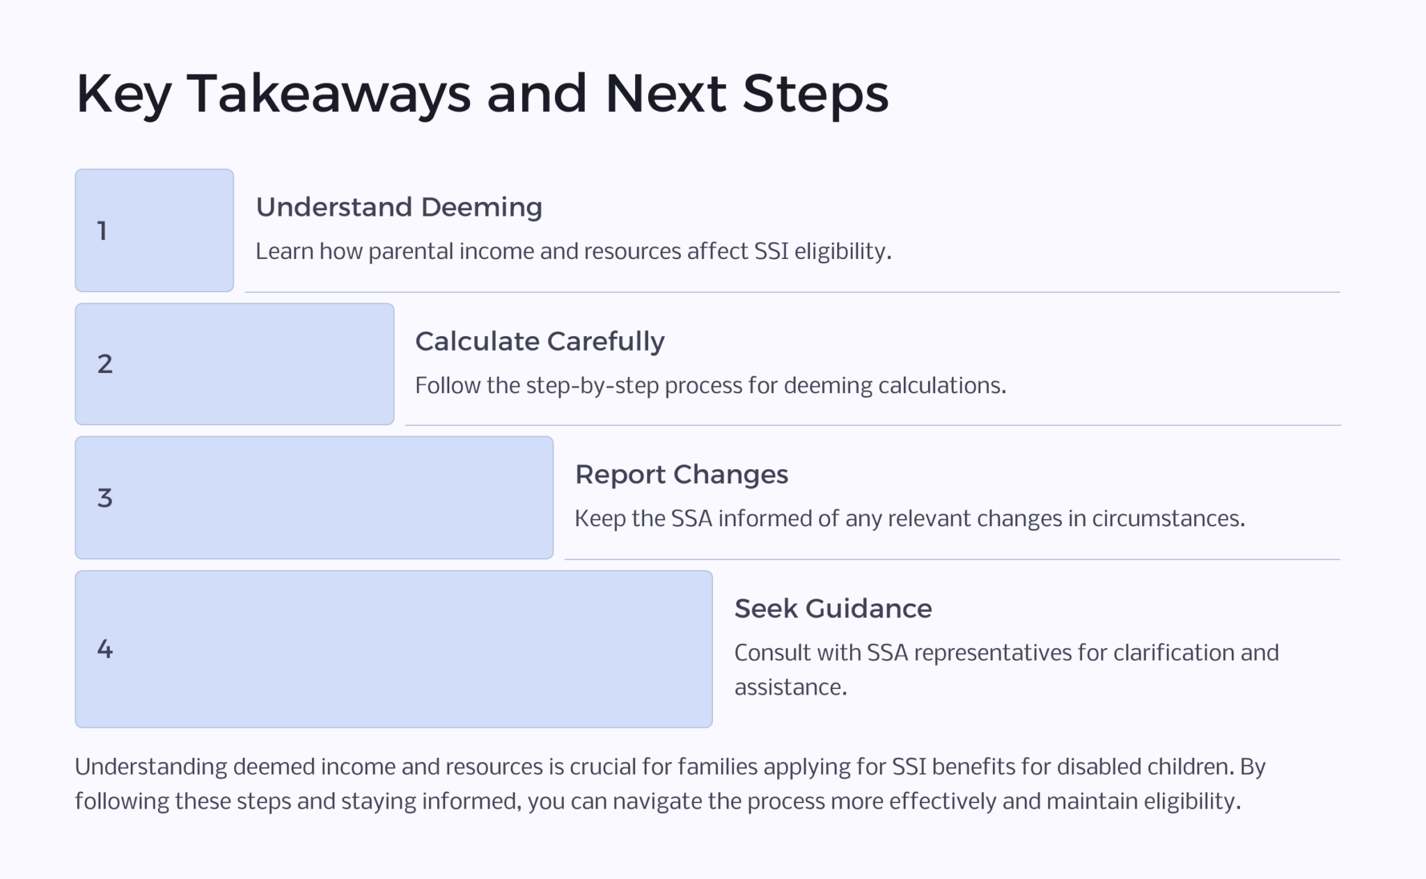Click the "Seek Guidance" heading
This screenshot has width=1426, height=879.
[x=833, y=609]
